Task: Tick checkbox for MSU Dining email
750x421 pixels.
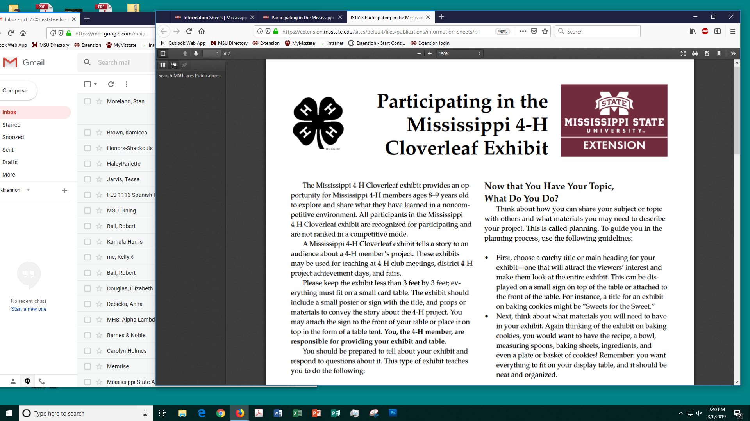Action: pyautogui.click(x=87, y=210)
